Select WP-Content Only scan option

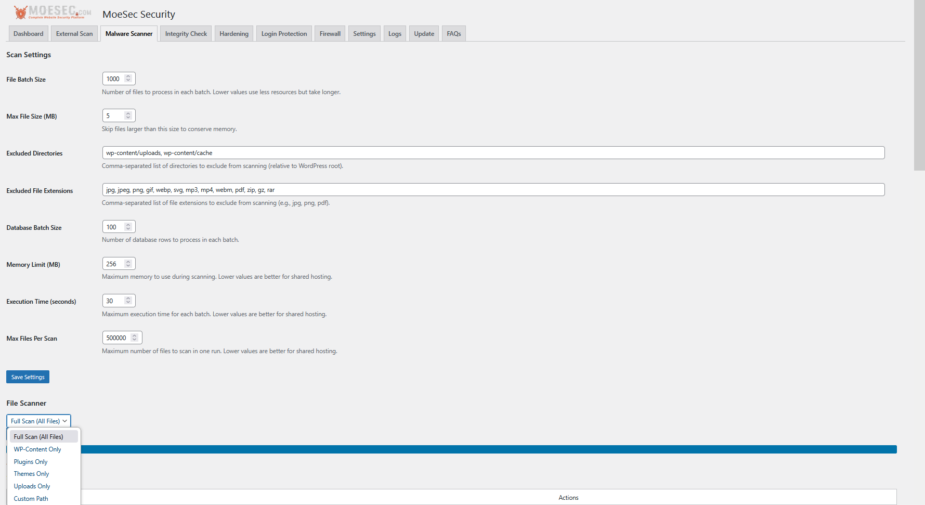point(37,449)
